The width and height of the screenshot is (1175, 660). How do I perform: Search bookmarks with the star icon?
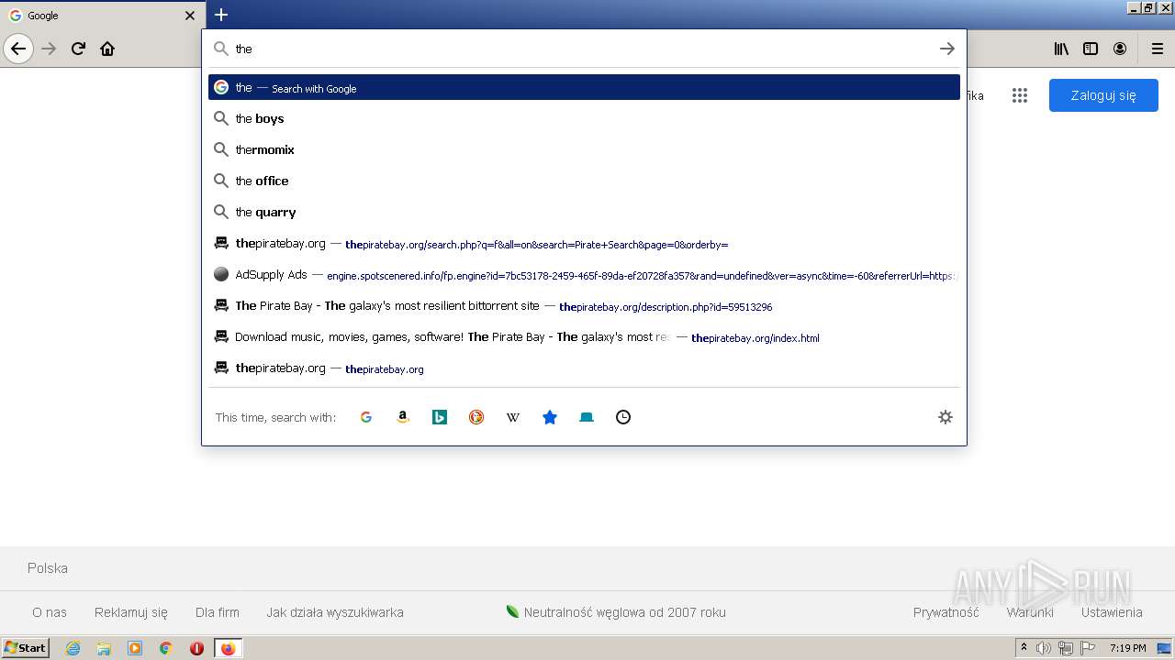click(550, 417)
